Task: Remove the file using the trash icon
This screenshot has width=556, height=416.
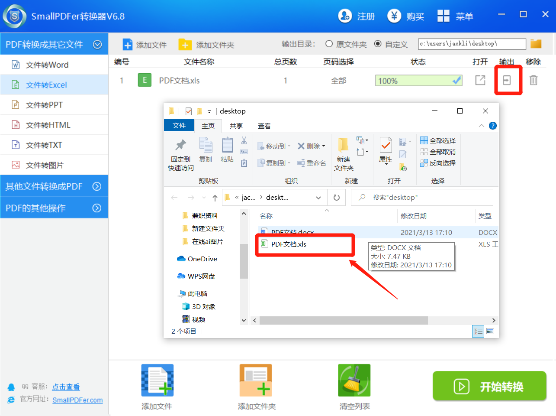Action: click(x=534, y=80)
